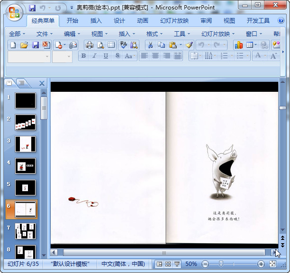Image resolution: width=290 pixels, height=273 pixels.
Task: Toggle Italic formatting
Action: [x=94, y=56]
